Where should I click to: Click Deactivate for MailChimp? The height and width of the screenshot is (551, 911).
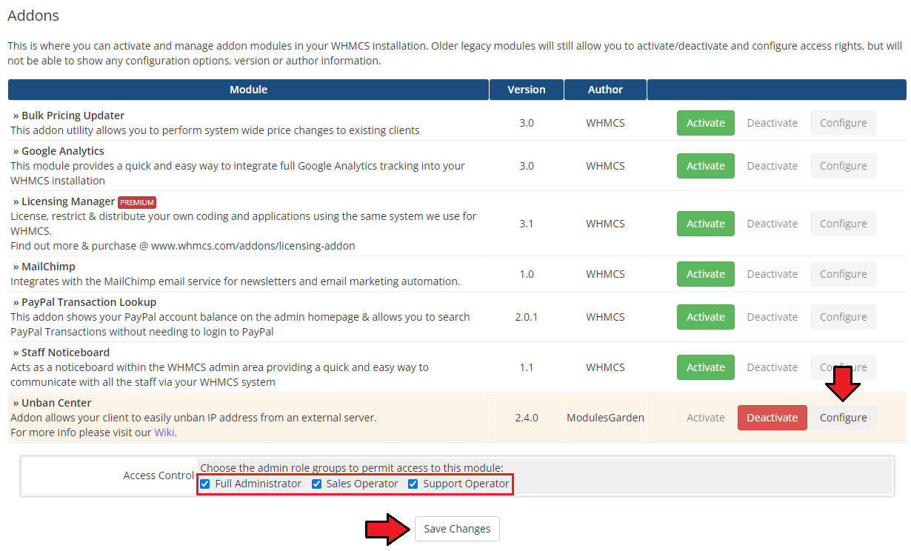pyautogui.click(x=772, y=274)
